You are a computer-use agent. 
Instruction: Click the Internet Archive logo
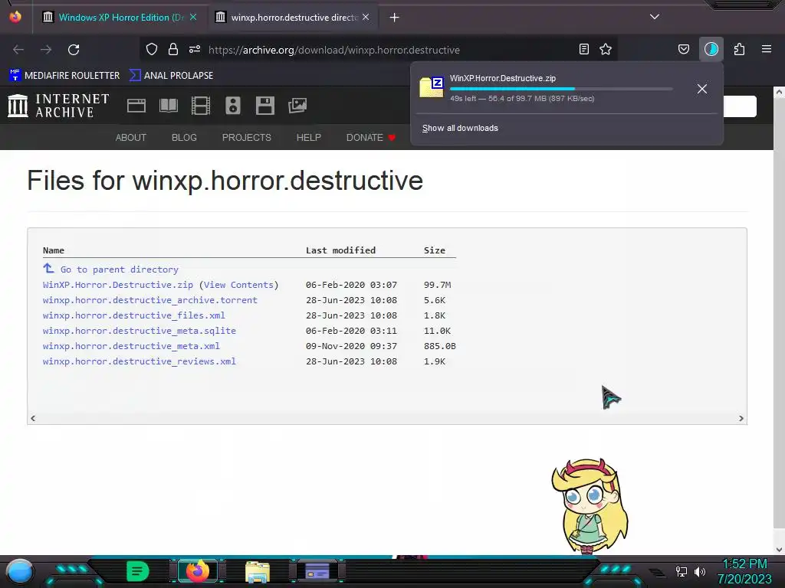point(58,106)
